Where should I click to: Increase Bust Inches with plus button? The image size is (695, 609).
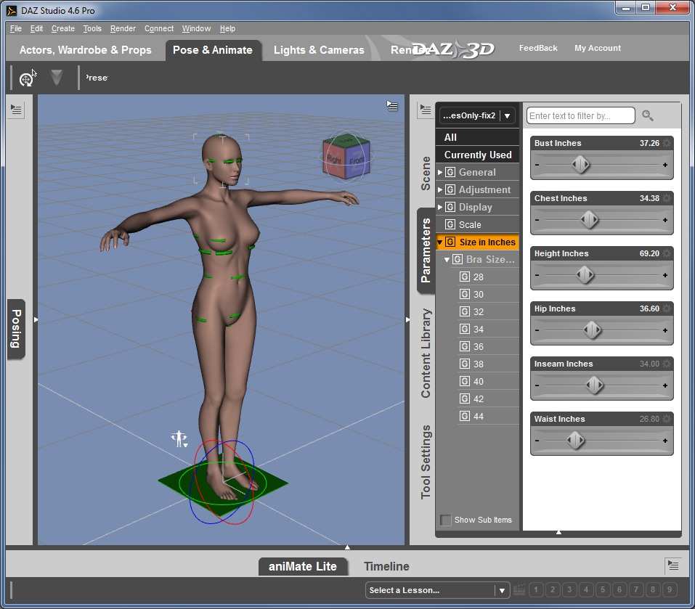click(664, 165)
